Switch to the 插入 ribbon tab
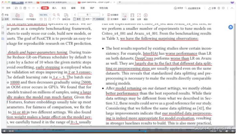 click(x=54, y=8)
